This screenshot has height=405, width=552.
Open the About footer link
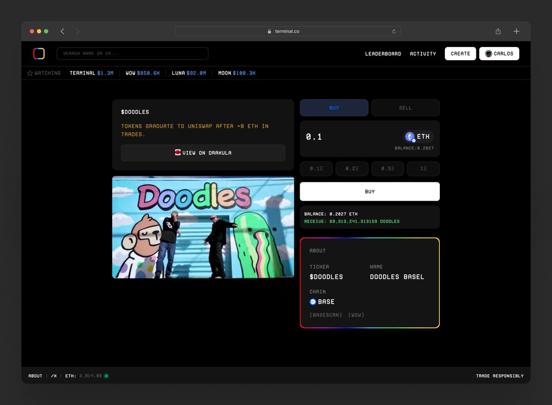click(35, 376)
